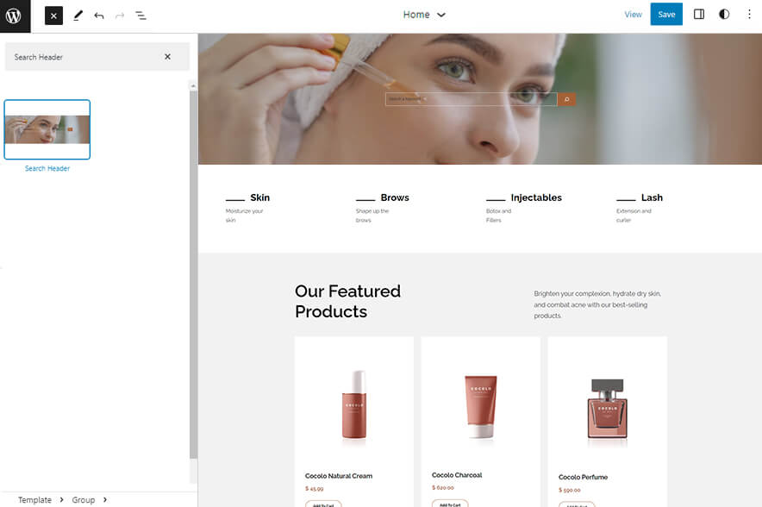The width and height of the screenshot is (762, 507).
Task: Open the Home template dropdown
Action: [x=424, y=15]
